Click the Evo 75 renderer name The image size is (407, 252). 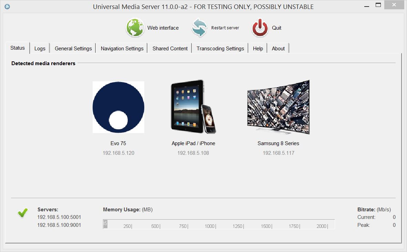click(118, 143)
